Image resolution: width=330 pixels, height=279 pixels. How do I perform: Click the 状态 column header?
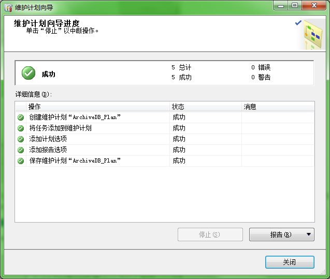[x=206, y=107]
